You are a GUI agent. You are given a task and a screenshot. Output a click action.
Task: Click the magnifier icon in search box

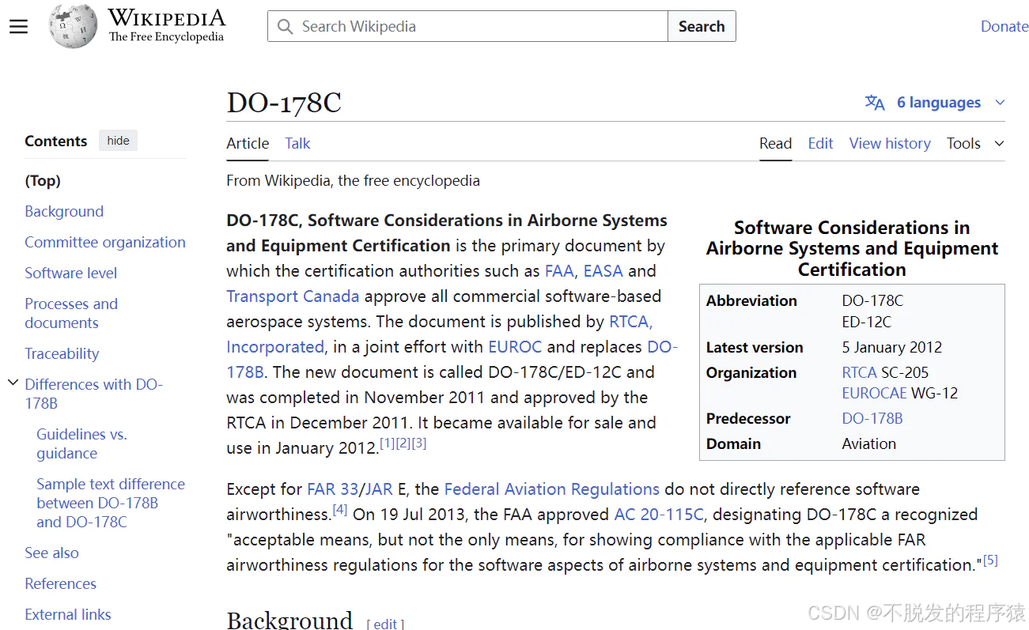coord(285,26)
